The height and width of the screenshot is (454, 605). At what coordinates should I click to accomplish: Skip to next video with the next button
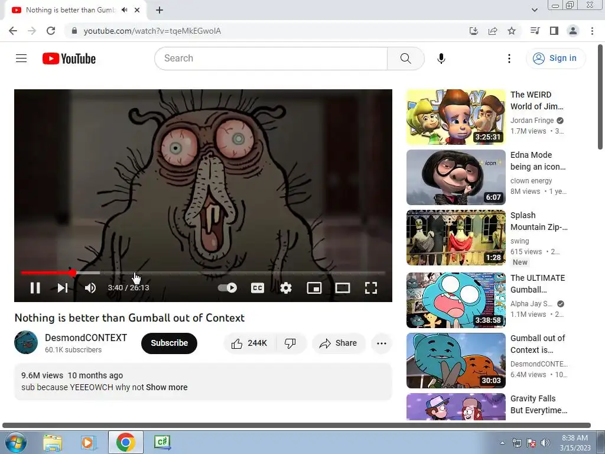[63, 288]
